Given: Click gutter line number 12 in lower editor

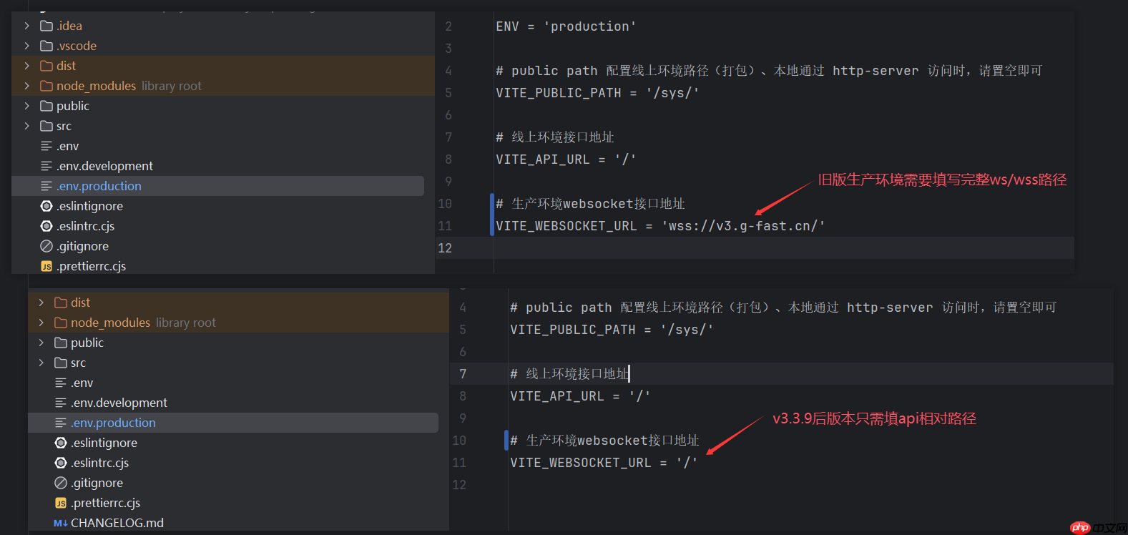Looking at the screenshot, I should click(x=459, y=485).
